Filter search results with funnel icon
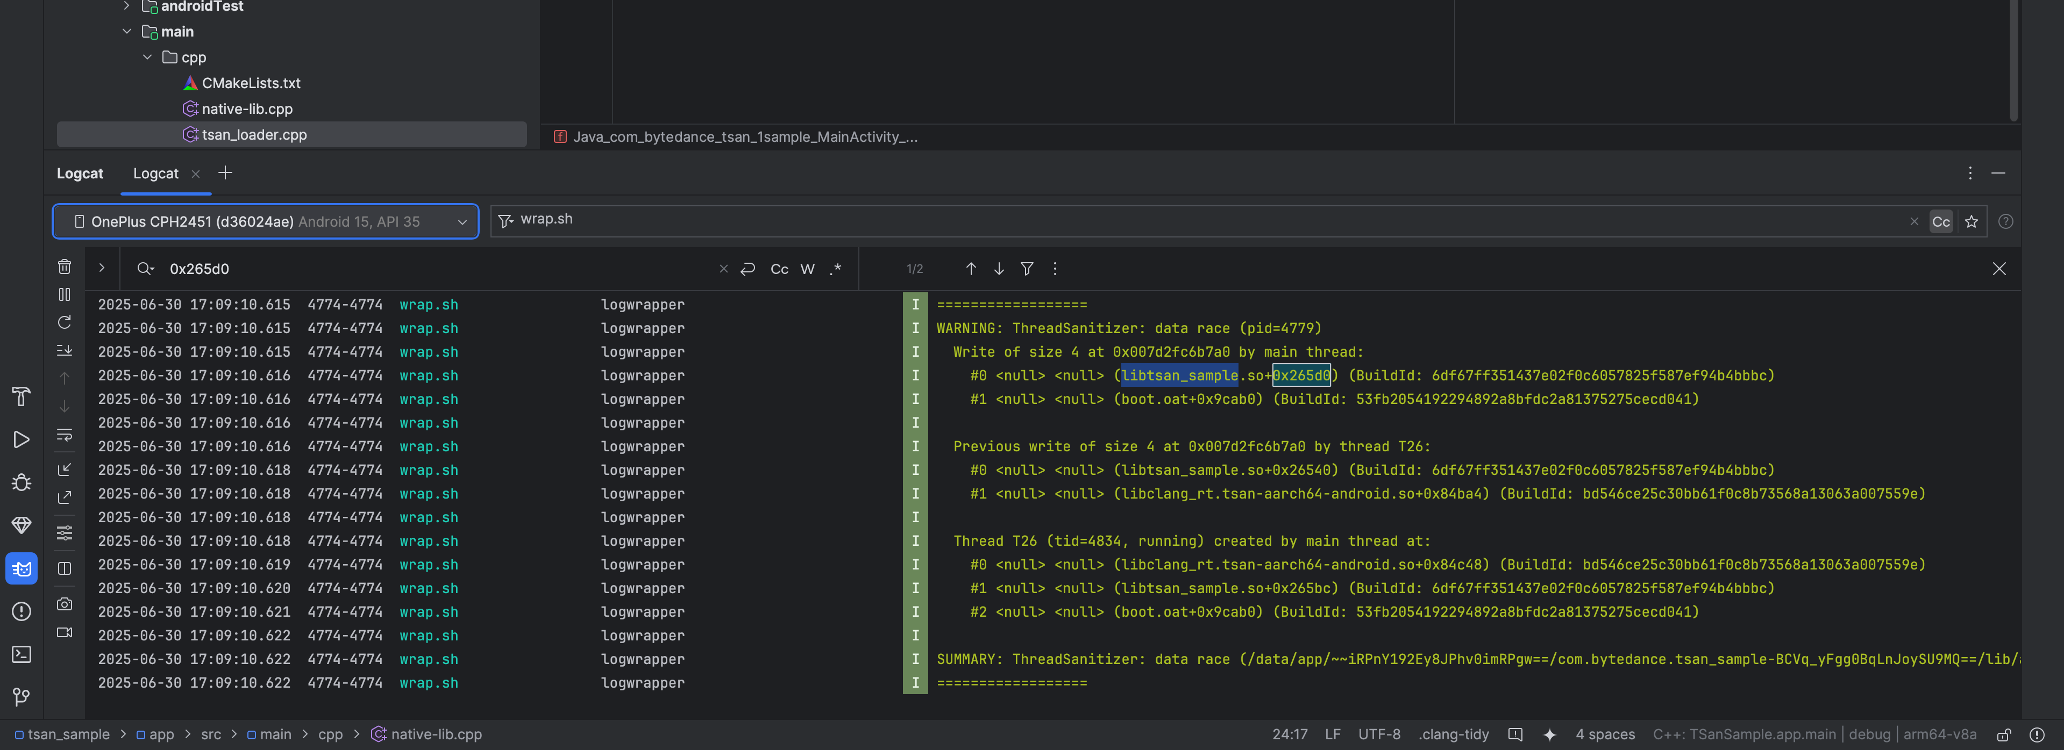Screen dimensions: 2064x750 [1027, 269]
